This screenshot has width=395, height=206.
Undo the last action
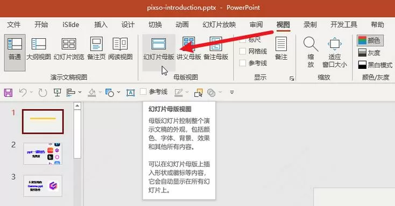pyautogui.click(x=23, y=93)
